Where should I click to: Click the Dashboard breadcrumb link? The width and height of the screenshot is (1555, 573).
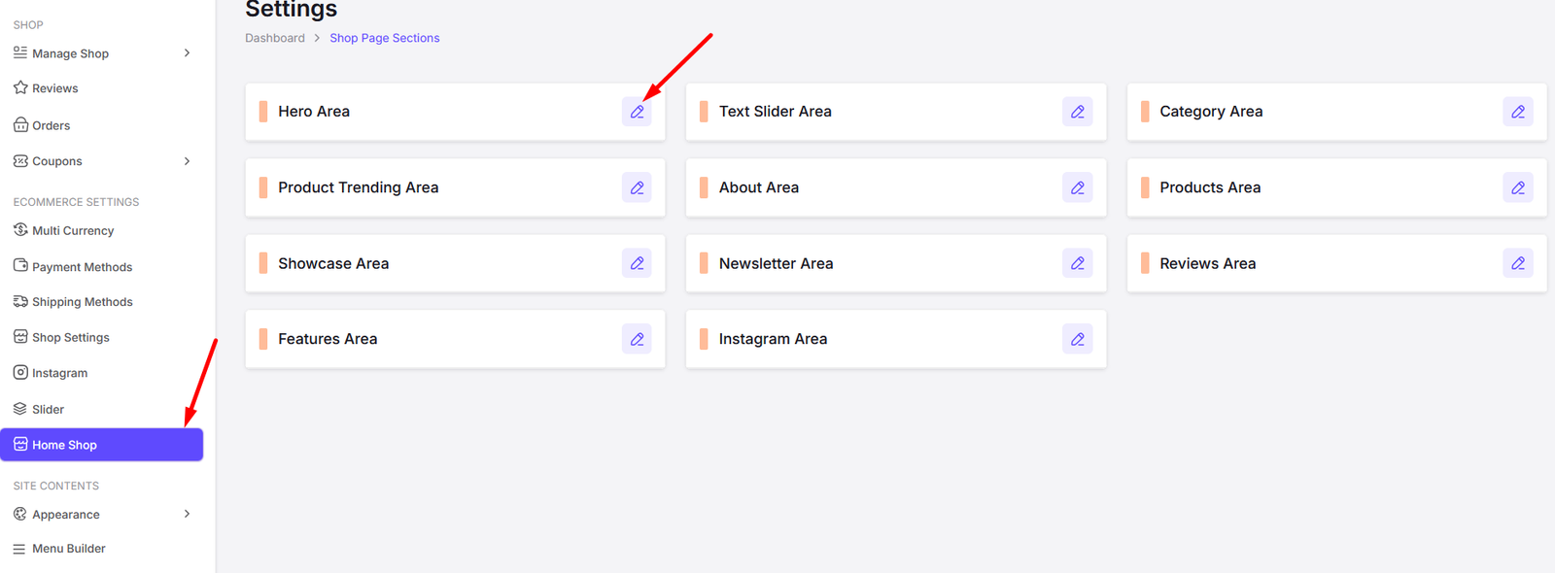[275, 38]
